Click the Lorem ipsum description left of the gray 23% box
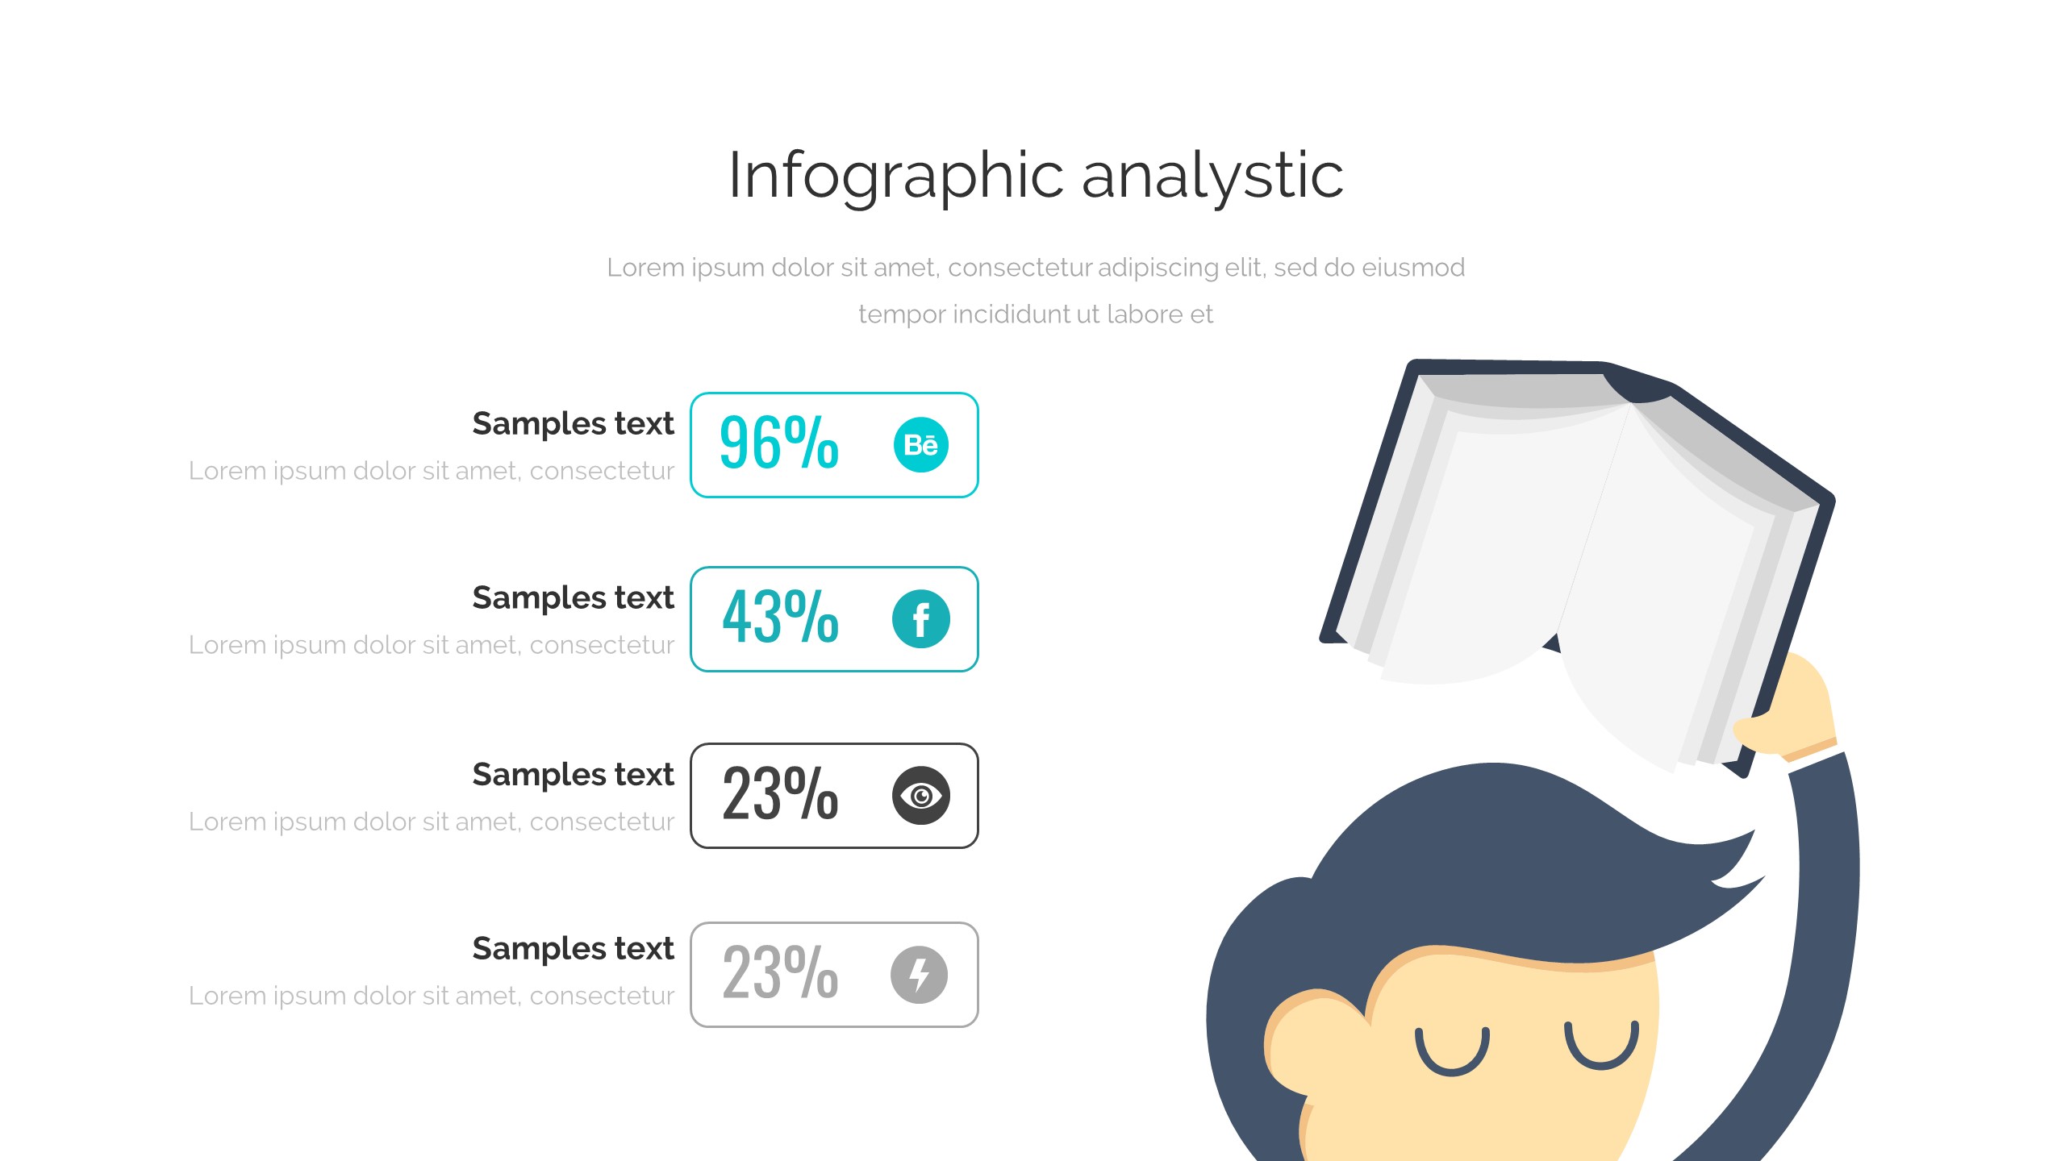Image resolution: width=2065 pixels, height=1161 pixels. (431, 996)
